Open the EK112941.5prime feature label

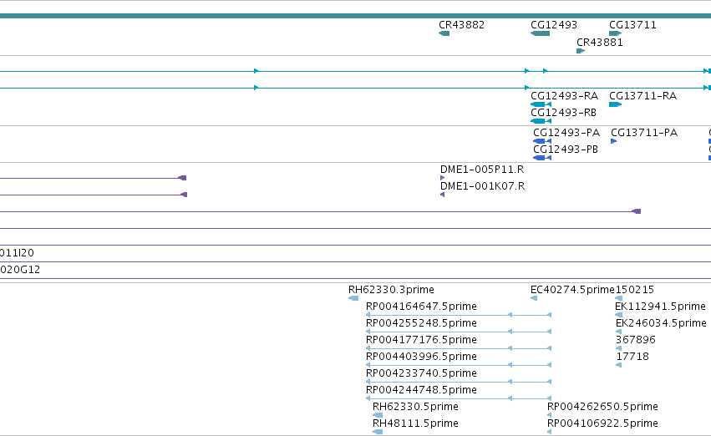pos(660,307)
